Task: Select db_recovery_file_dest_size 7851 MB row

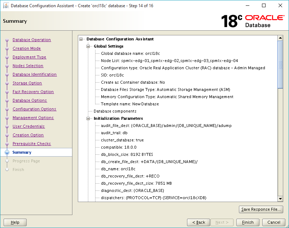Action: tap(136, 183)
